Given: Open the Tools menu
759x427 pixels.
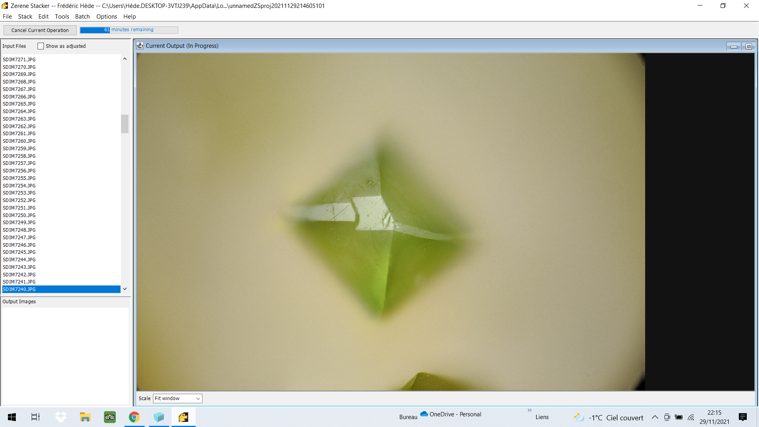Looking at the screenshot, I should (62, 17).
